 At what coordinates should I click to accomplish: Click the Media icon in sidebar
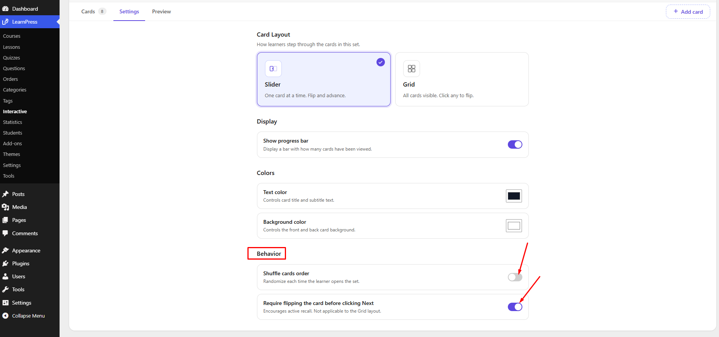(5, 207)
